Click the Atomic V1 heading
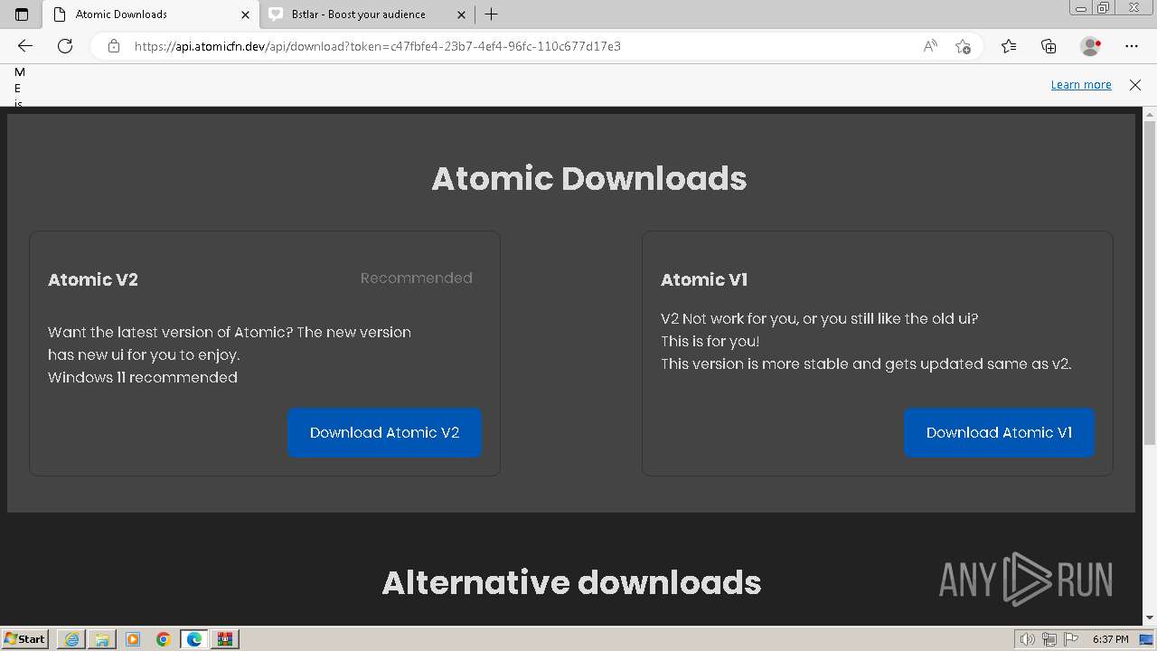Viewport: 1157px width, 651px height. [704, 279]
